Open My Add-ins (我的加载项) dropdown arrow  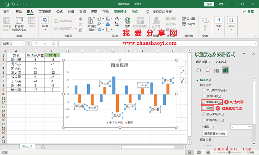[x=76, y=28]
